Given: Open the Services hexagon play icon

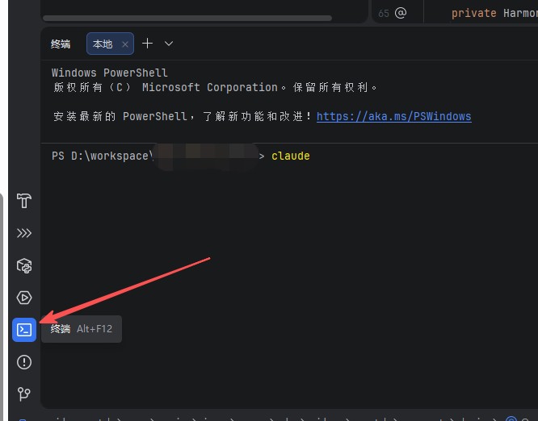Looking at the screenshot, I should (24, 298).
